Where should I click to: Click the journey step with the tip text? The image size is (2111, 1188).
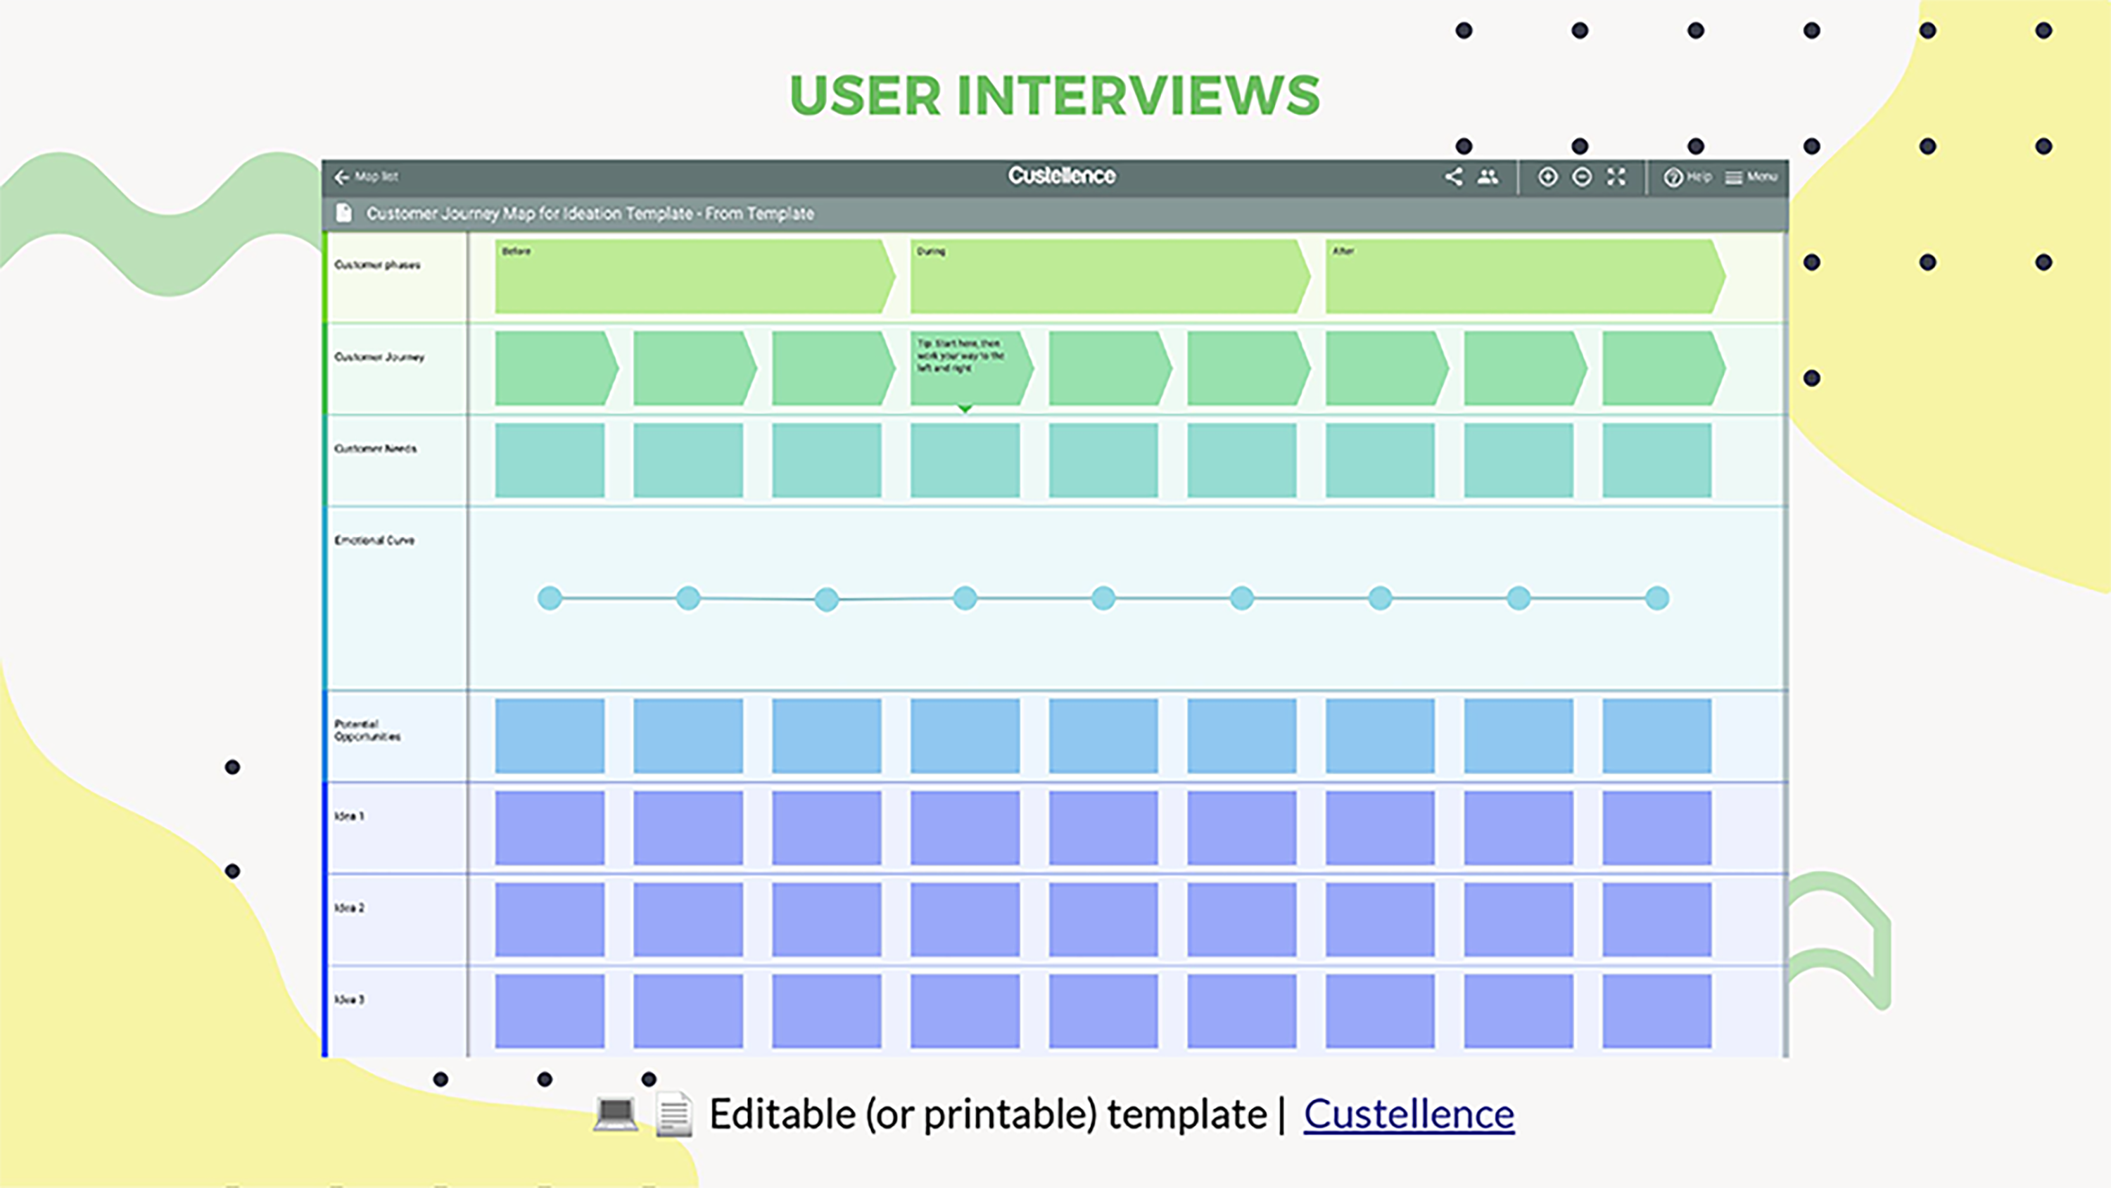click(x=967, y=367)
